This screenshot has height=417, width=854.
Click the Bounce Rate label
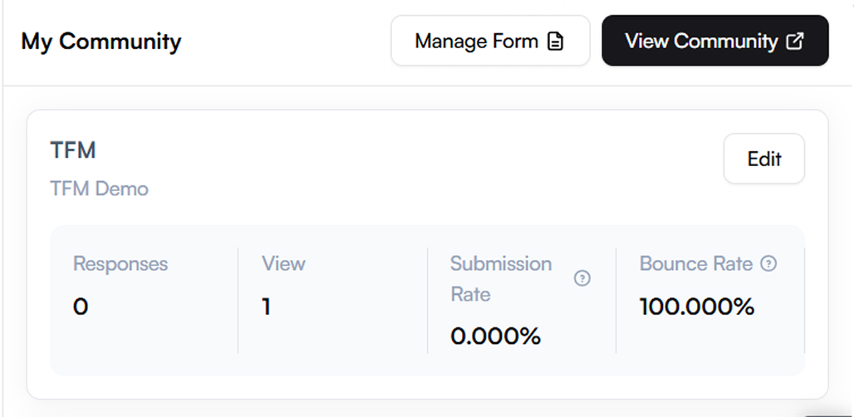pyautogui.click(x=696, y=263)
